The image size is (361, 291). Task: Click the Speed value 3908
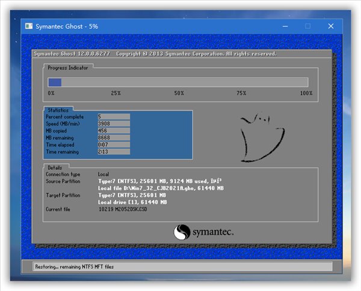pos(114,124)
